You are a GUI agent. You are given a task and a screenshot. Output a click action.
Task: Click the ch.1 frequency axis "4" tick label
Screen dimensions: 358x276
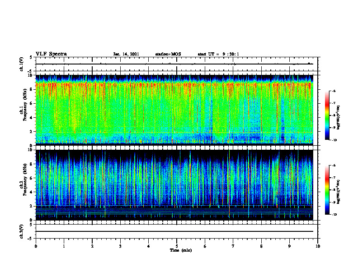coord(32,118)
